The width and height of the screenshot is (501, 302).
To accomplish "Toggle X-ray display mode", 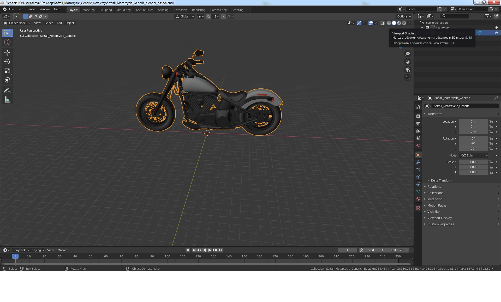I will click(x=382, y=23).
